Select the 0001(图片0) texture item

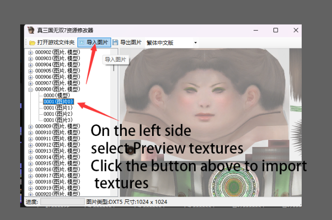(x=58, y=102)
